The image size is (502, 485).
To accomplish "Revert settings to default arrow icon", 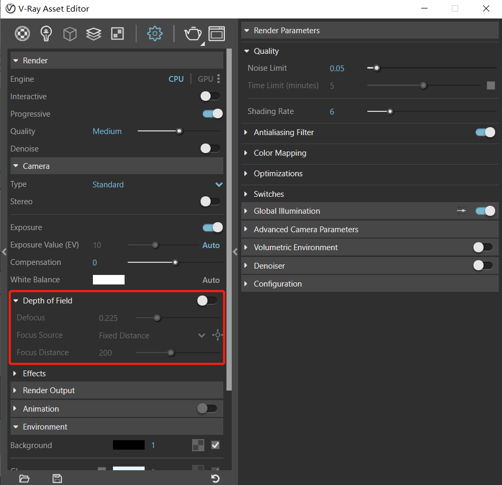I will pos(215,479).
